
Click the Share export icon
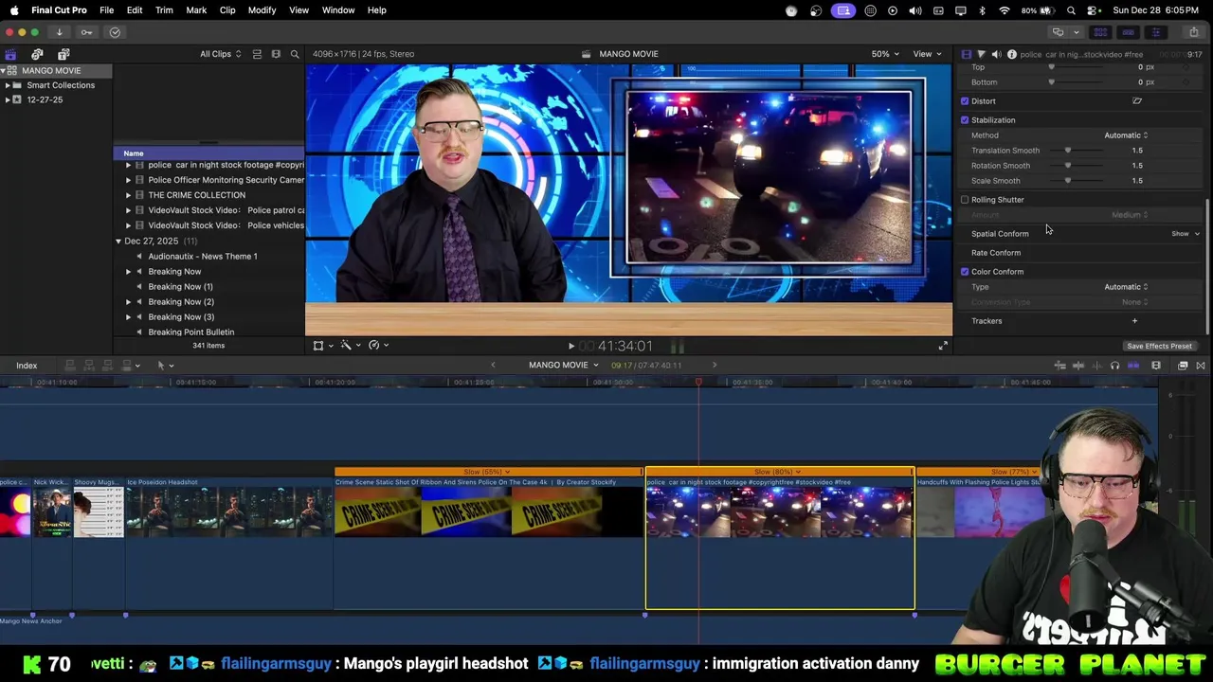(x=1196, y=32)
